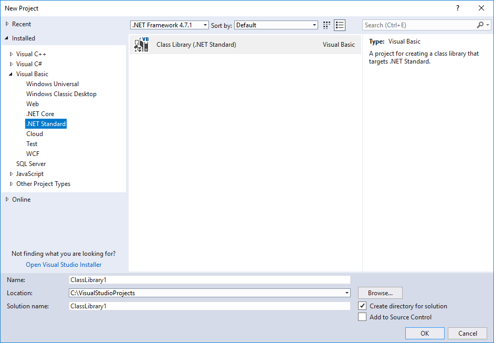Screen dimensions: 494x343
Task: Select Class Library (.NET Standard) template
Action: coord(245,45)
